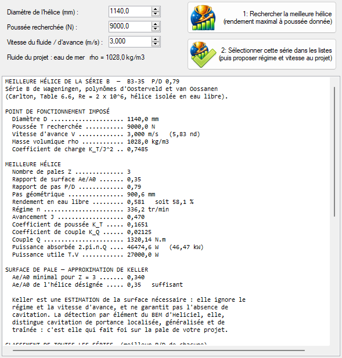This screenshot has width=342, height=358.
Task: Click the "Masse volumique rho" 1028,0 kg/m3 line
Action: pos(91,141)
